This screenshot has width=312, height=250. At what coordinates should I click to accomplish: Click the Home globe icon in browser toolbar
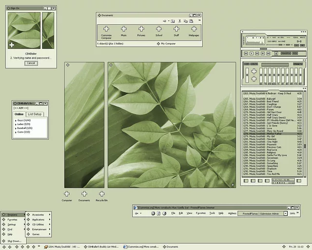tap(164, 213)
